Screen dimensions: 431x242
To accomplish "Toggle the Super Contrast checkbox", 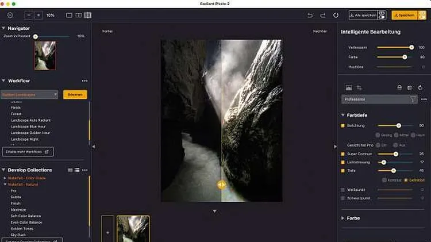I will coord(343,154).
